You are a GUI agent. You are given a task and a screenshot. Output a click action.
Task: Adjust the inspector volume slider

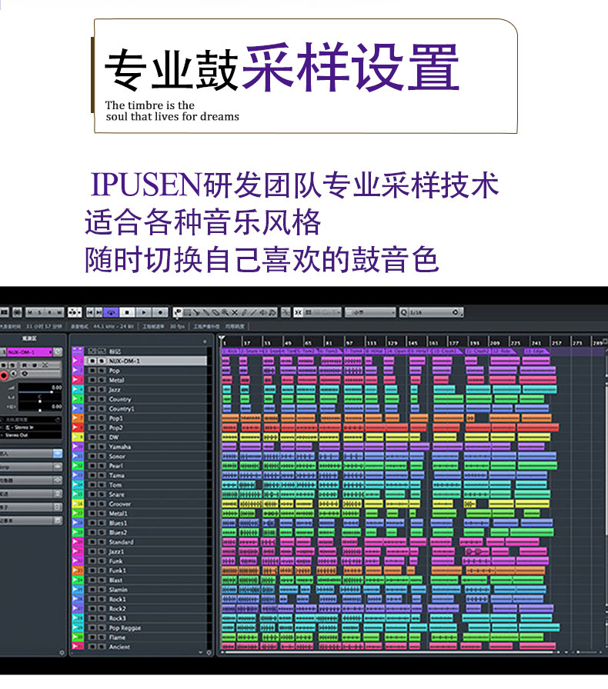pyautogui.click(x=40, y=391)
